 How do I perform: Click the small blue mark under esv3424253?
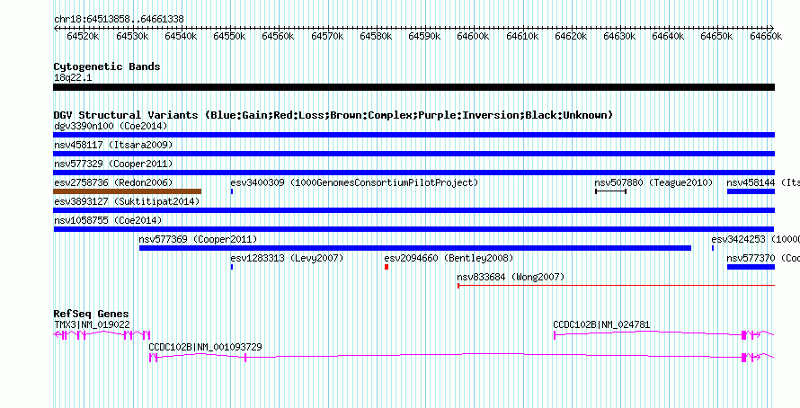point(713,248)
